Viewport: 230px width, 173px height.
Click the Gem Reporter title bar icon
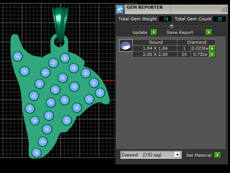(120, 9)
